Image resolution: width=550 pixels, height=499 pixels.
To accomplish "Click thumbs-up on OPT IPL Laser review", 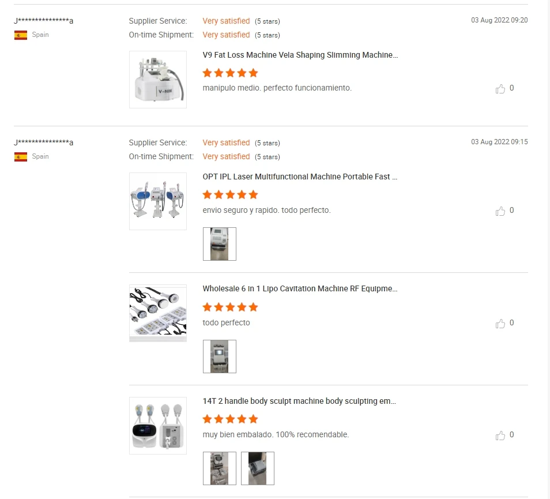I will coord(500,211).
